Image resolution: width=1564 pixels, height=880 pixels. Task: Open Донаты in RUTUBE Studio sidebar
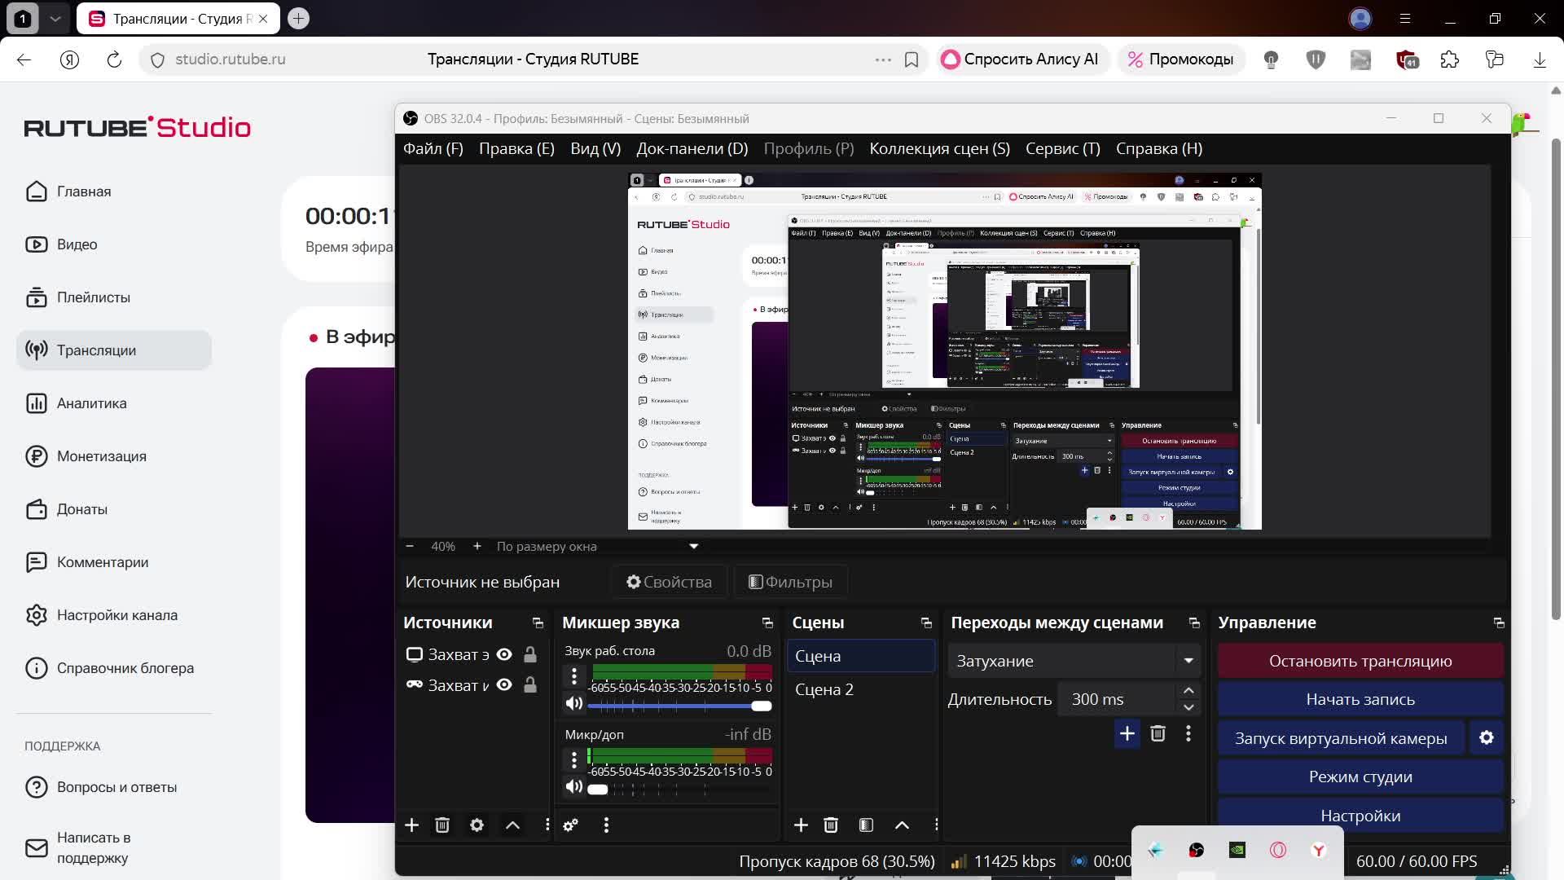coord(81,509)
